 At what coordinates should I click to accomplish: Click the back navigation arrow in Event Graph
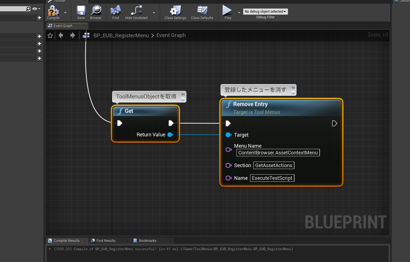point(61,35)
